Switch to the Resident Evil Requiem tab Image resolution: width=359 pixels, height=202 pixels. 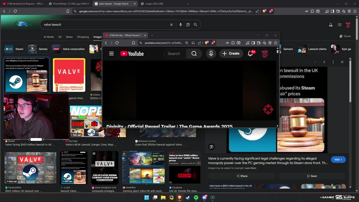pyautogui.click(x=23, y=4)
